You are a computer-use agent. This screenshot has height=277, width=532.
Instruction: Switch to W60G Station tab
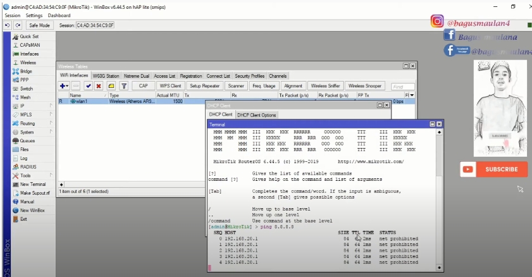pos(106,77)
